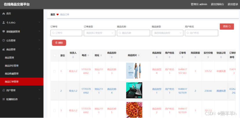The image size is (240, 118).
Task: Click the icon beside 商品管理 parent menu
Action: 4,49
